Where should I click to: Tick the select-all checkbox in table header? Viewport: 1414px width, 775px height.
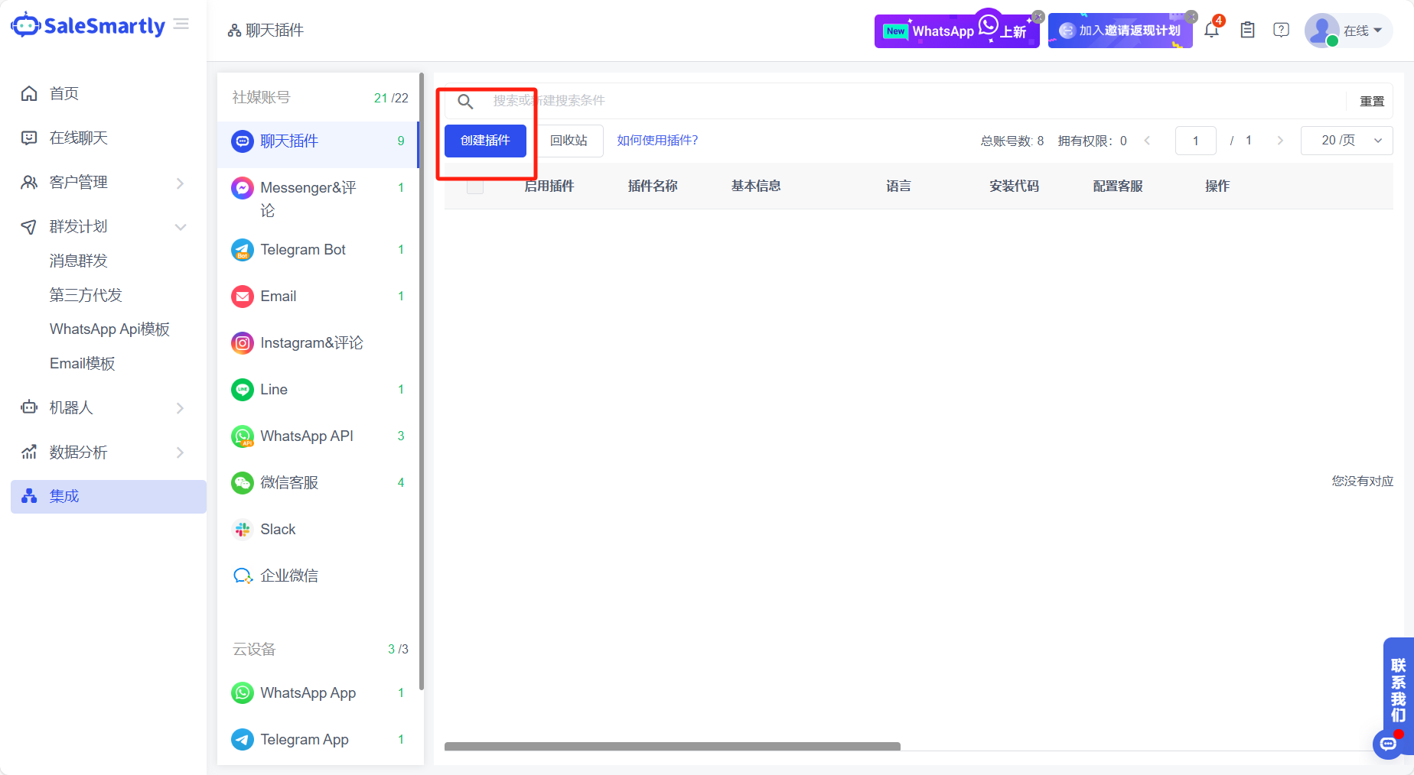(475, 186)
